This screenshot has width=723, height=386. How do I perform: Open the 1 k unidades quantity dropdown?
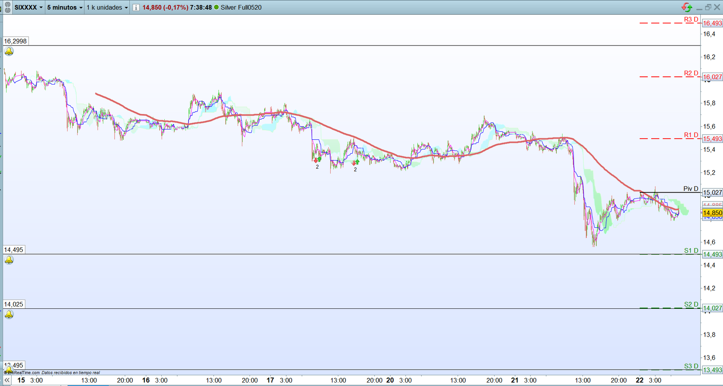tap(106, 7)
